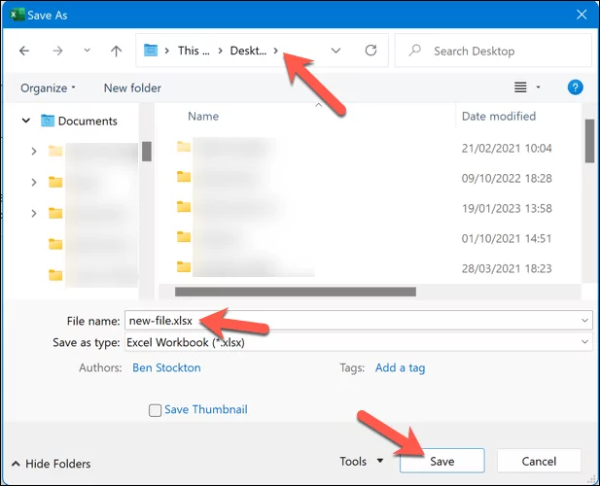Click vertical scrollbar of file list

[x=589, y=141]
